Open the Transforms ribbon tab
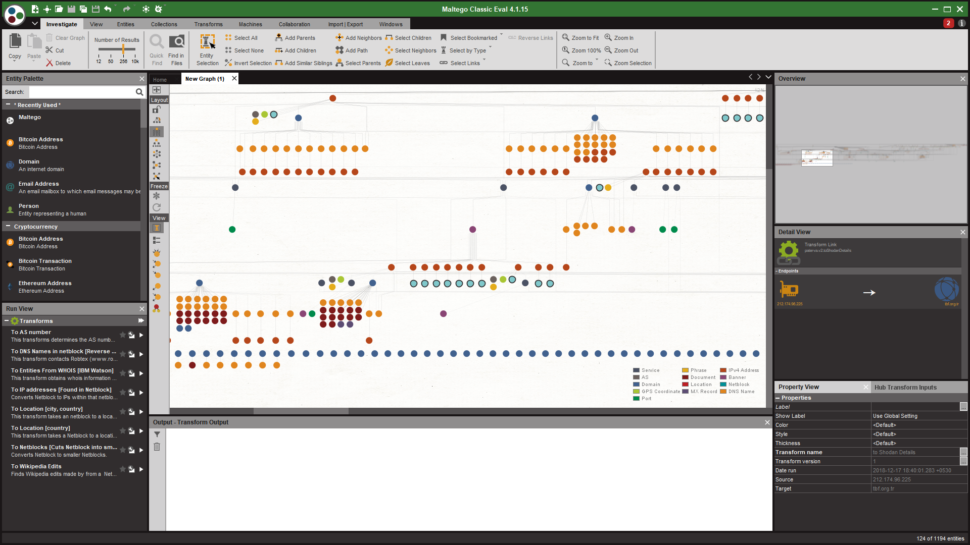Image resolution: width=970 pixels, height=545 pixels. [208, 24]
